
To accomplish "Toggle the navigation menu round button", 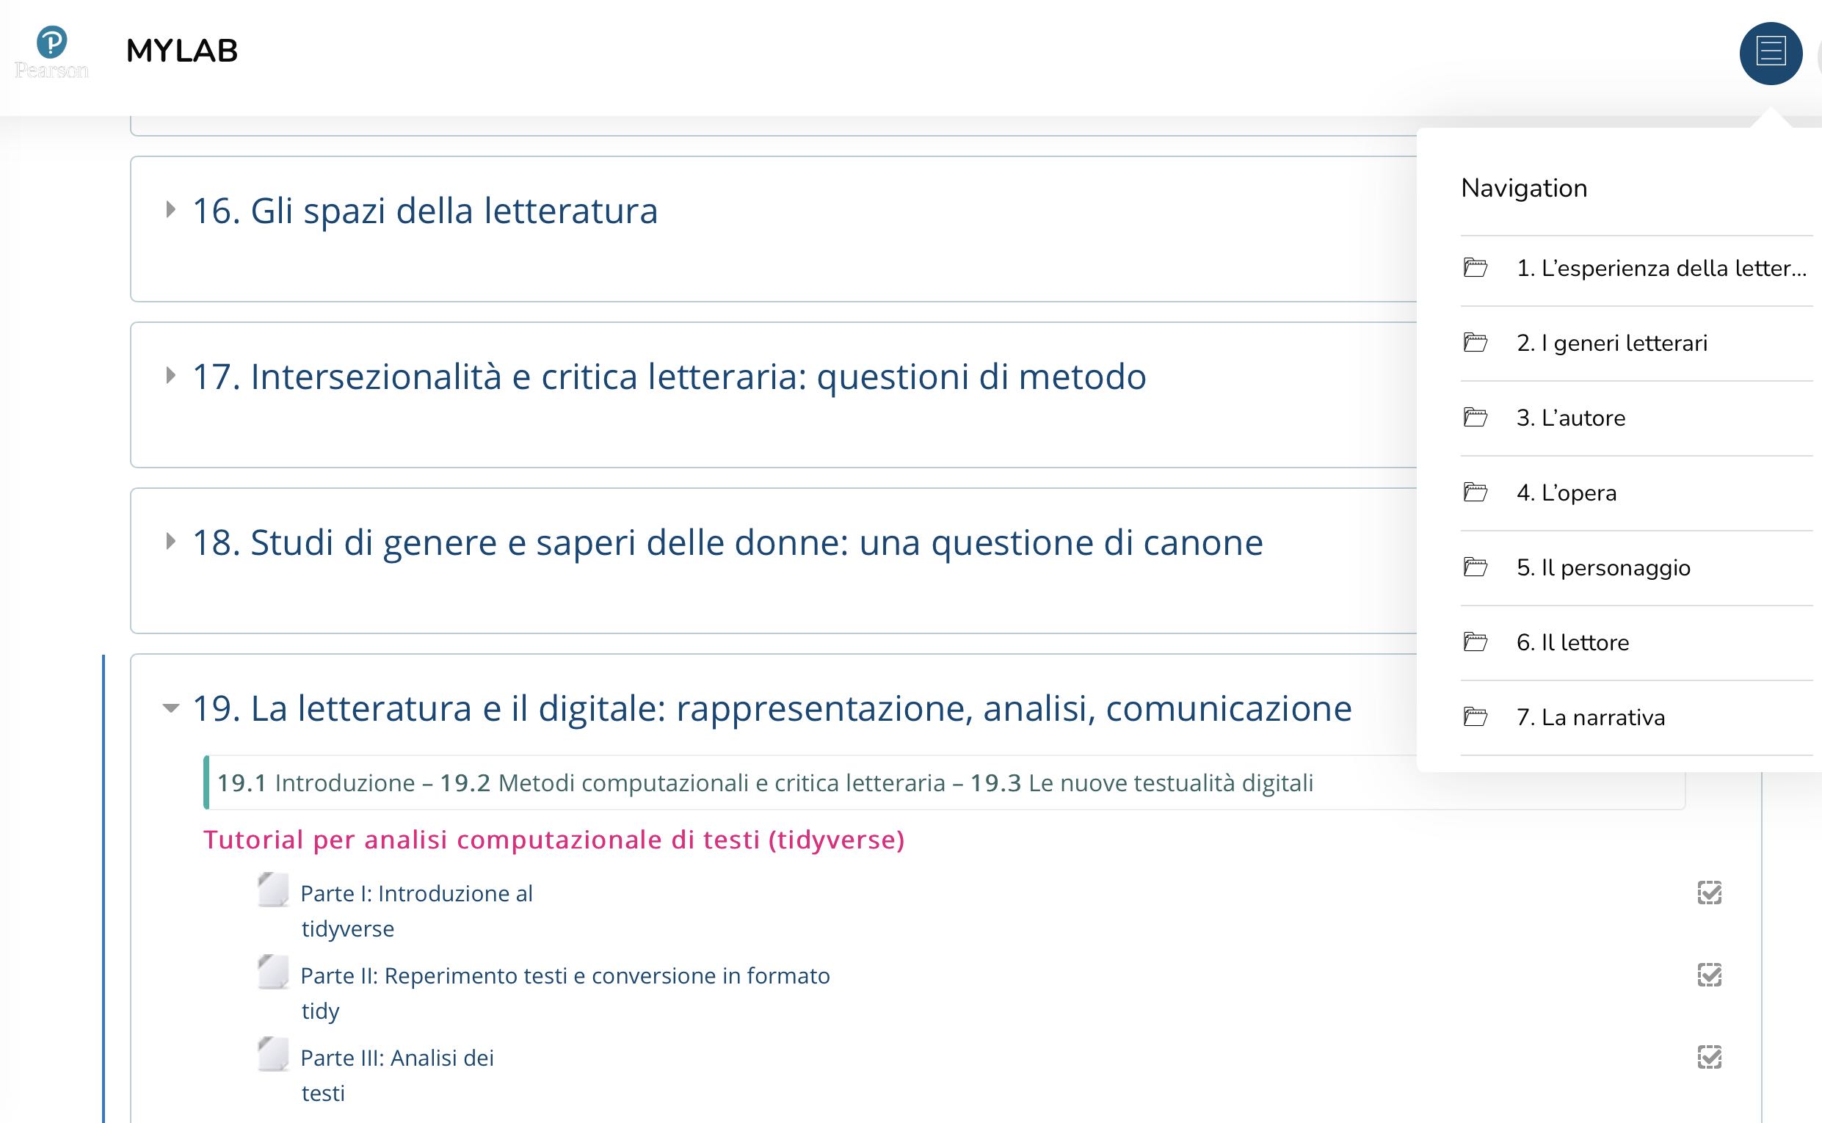I will click(x=1771, y=53).
